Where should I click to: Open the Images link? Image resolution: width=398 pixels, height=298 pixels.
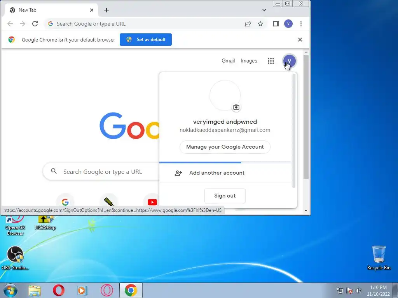point(249,61)
